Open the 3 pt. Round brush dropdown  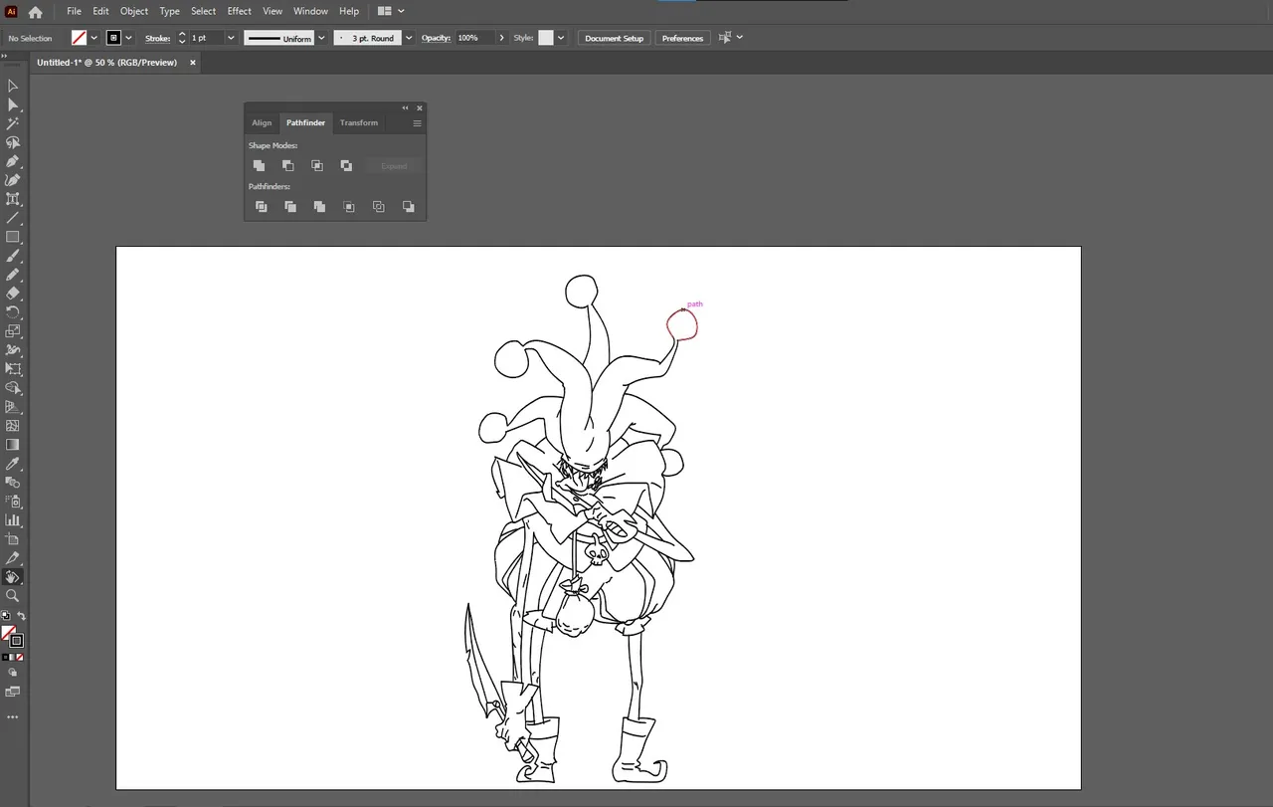[x=409, y=38]
